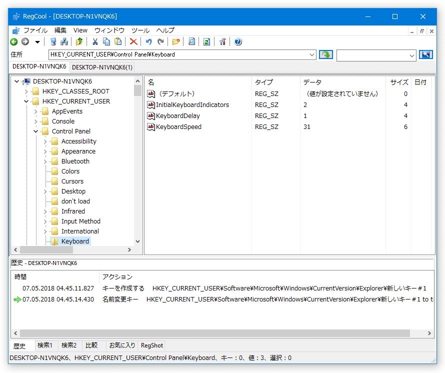Create a new key with the folder icon
Image resolution: width=445 pixels, height=373 pixels.
click(x=176, y=42)
